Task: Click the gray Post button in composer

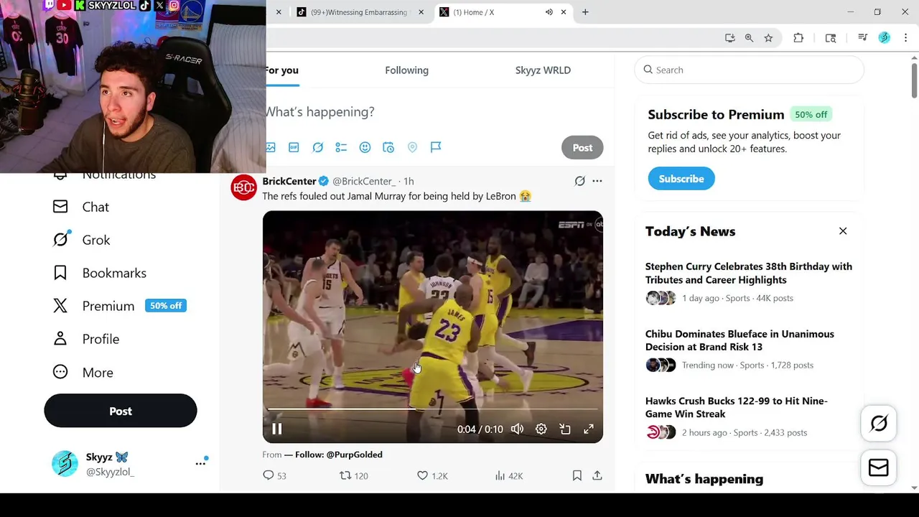Action: [582, 147]
